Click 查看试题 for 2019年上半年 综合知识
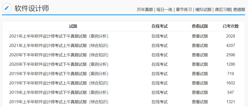Screen dimensions: 248x107 200,102
